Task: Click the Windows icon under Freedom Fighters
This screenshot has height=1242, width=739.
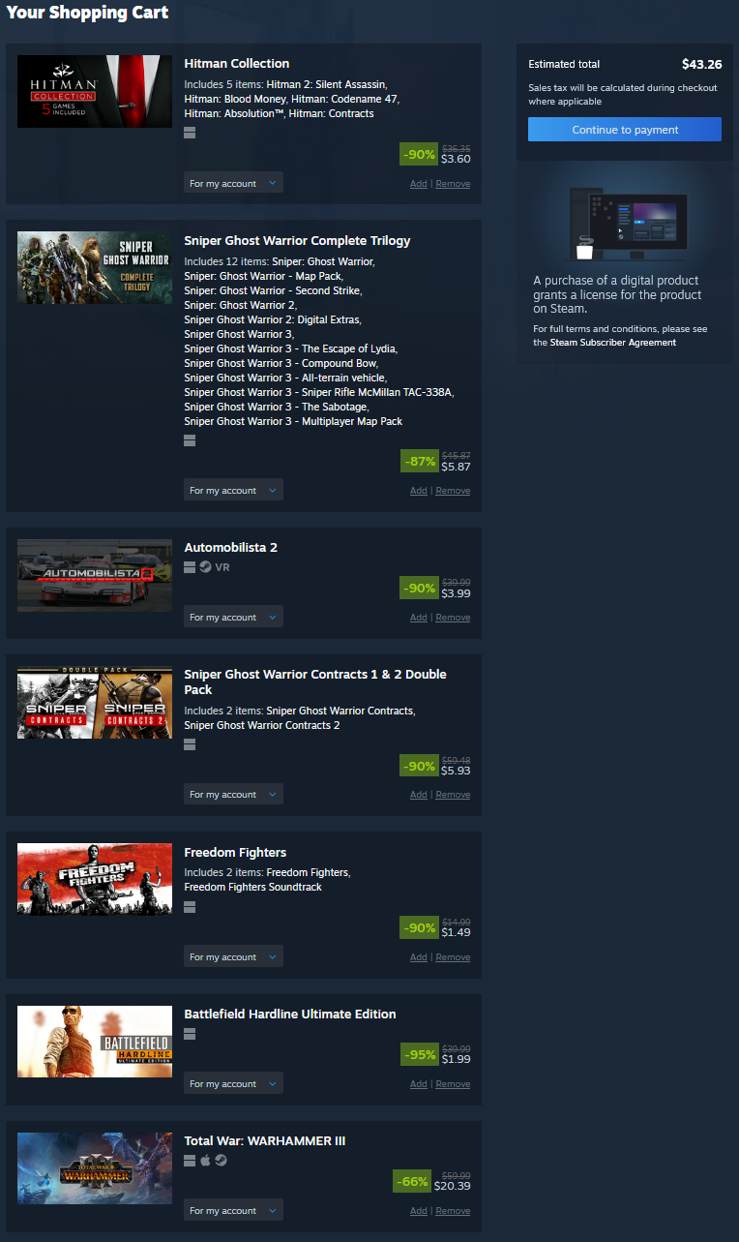Action: point(190,907)
